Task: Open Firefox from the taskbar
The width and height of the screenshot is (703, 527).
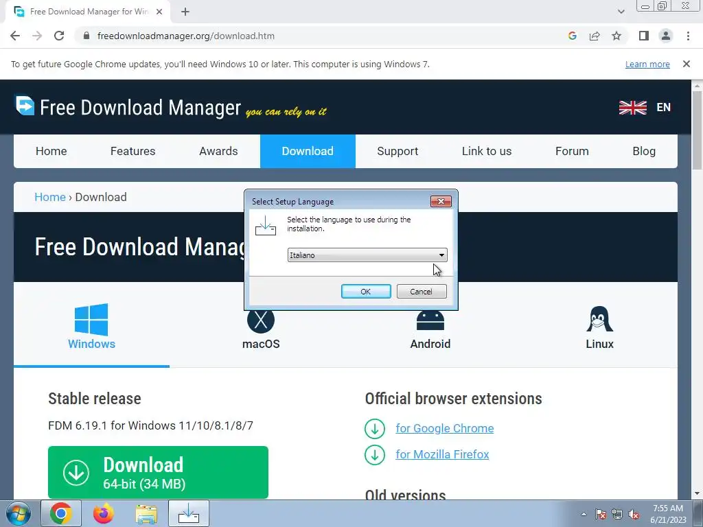Action: [104, 513]
